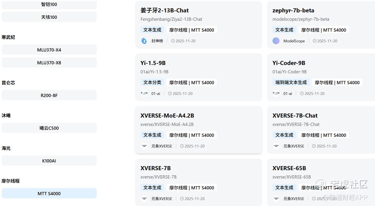This screenshot has height=206, width=375.
Task: Click the clock icon on XVERSE-MoE-A4.2B card
Action: (182, 146)
